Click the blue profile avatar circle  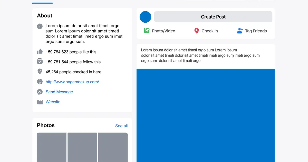[145, 17]
